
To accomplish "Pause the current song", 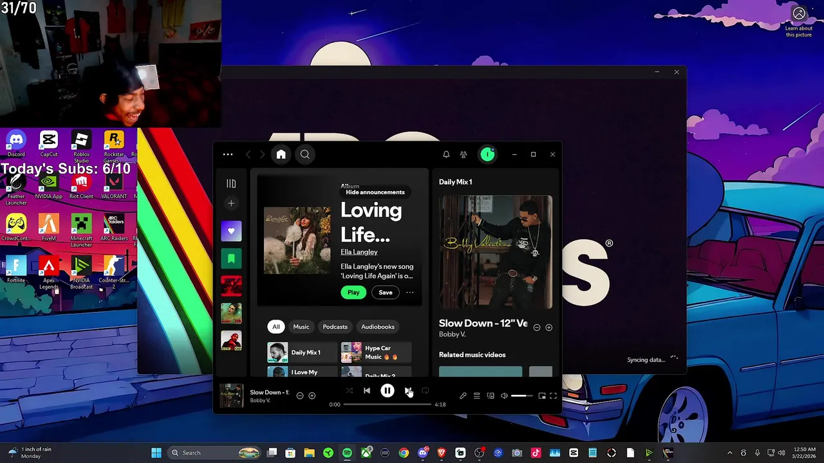I will (x=388, y=391).
